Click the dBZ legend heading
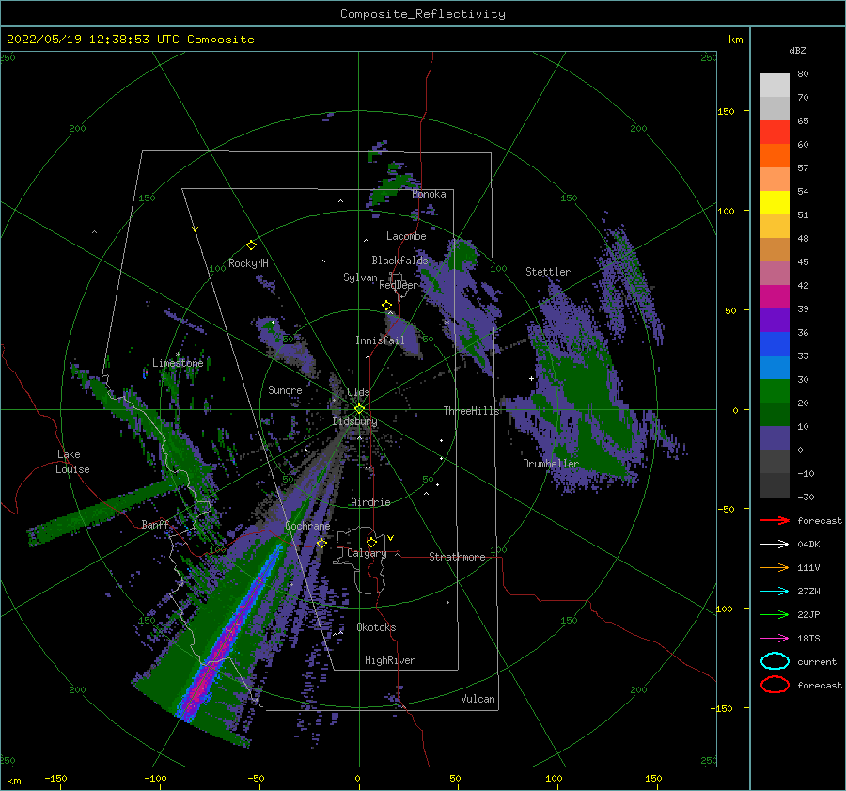846x791 pixels. click(797, 50)
